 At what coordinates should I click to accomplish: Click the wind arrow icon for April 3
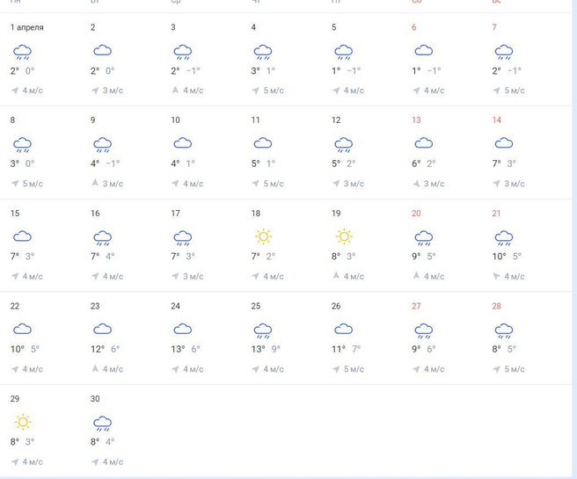[175, 91]
